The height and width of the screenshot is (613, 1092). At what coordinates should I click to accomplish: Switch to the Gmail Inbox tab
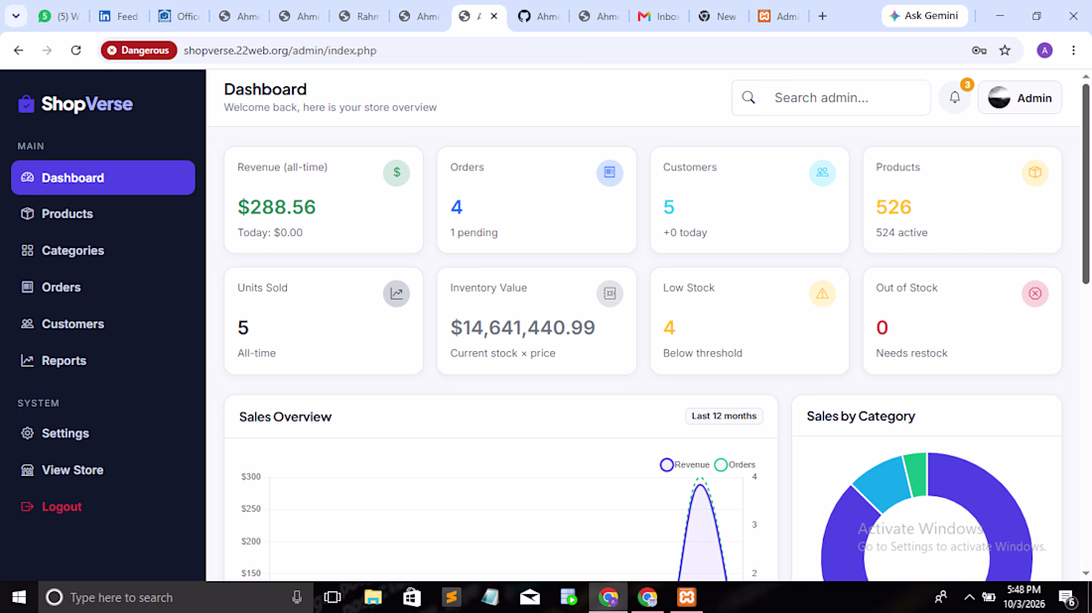[x=658, y=16]
